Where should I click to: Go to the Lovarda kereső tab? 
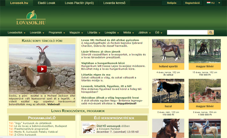114,3
